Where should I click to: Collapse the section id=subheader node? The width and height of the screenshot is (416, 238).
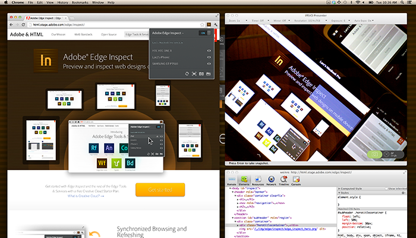tap(233, 218)
